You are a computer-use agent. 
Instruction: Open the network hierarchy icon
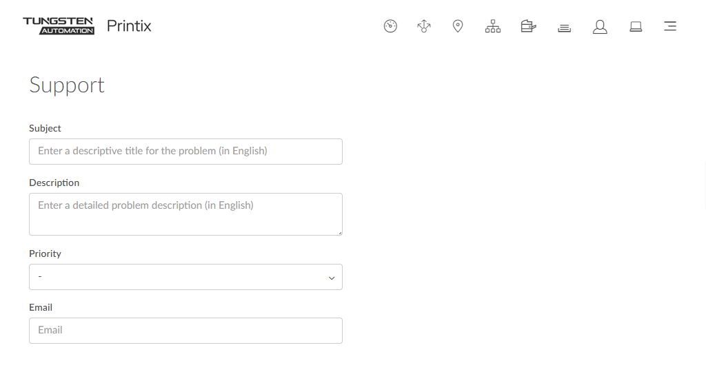click(x=493, y=27)
